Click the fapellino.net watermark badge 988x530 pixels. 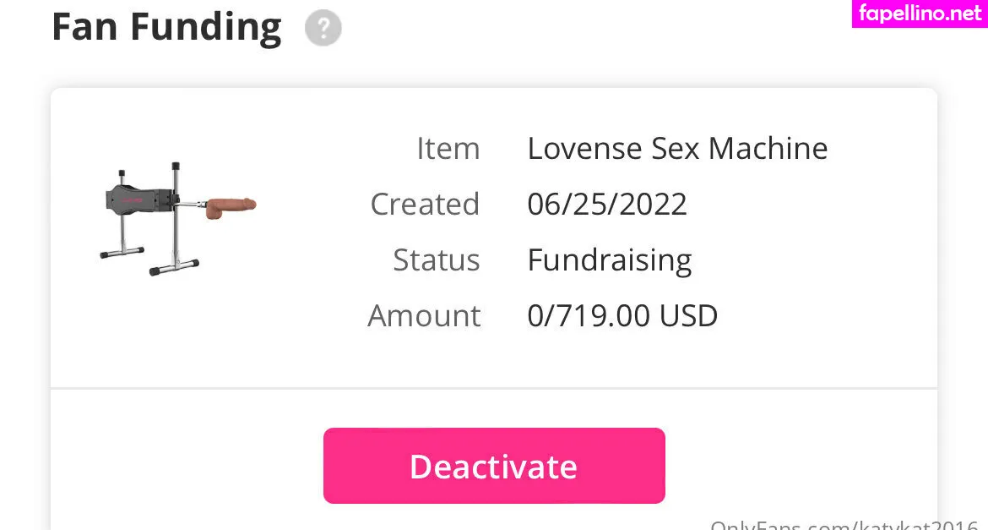[x=920, y=14]
